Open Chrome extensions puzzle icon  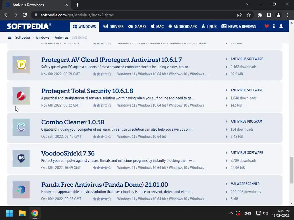[260, 15]
